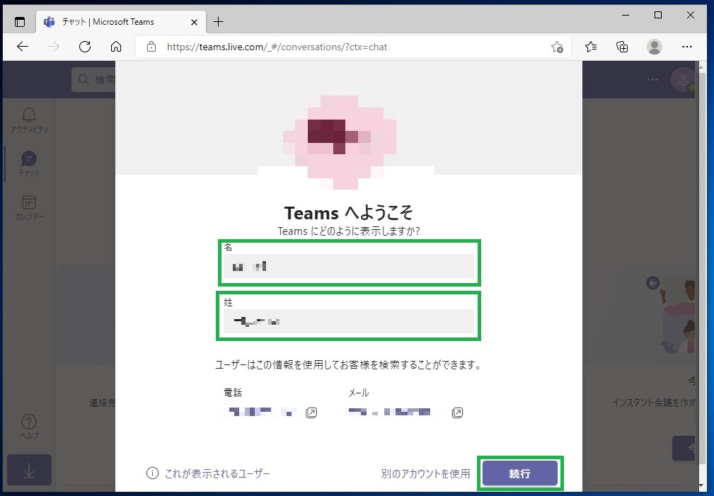Click the scrollbar down arrow

coord(701,486)
